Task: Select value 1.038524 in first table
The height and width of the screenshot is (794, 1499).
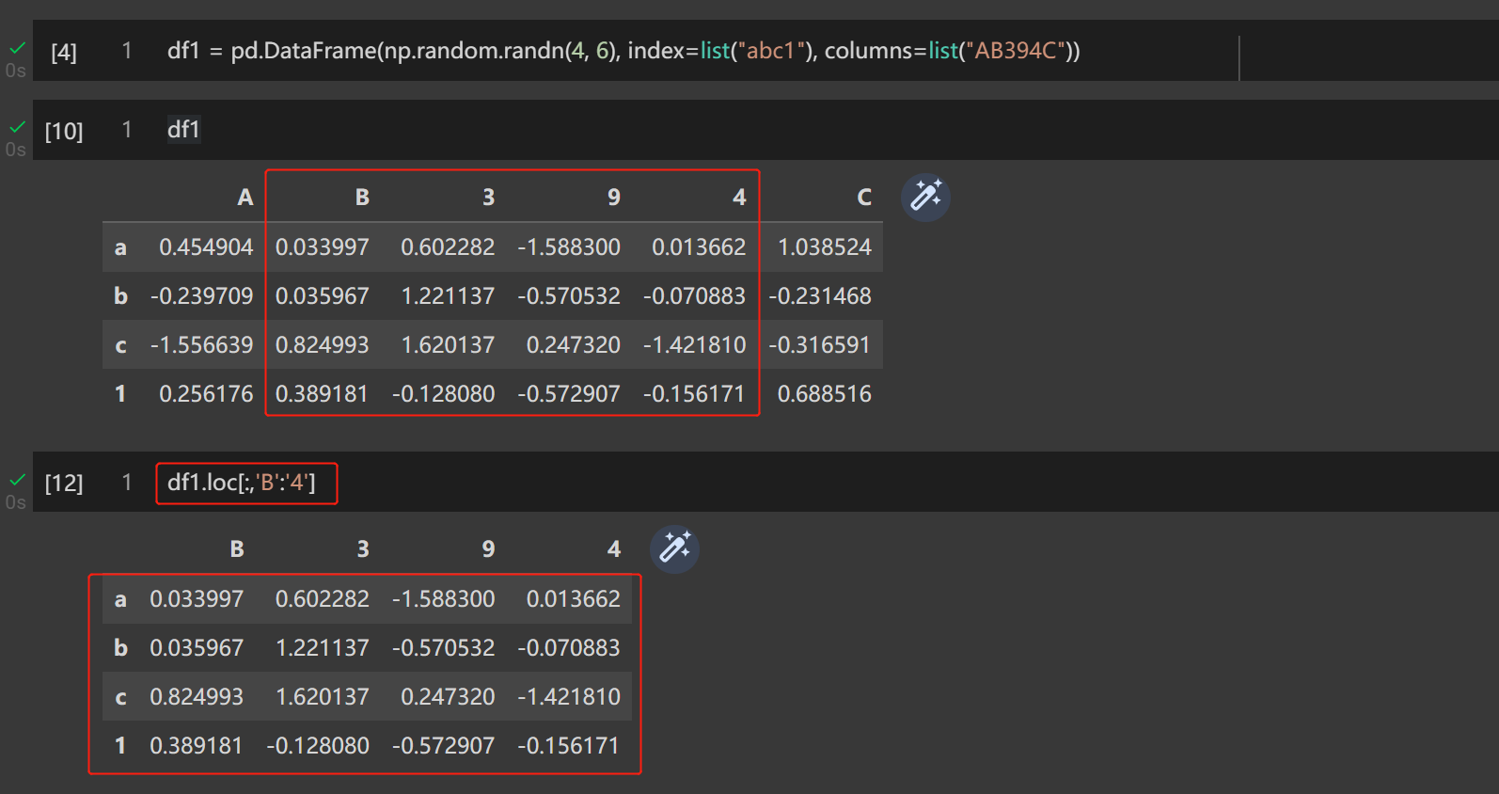Action: click(825, 247)
